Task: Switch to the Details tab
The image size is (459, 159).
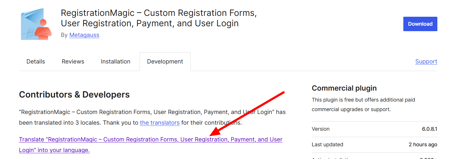Action: 36,61
